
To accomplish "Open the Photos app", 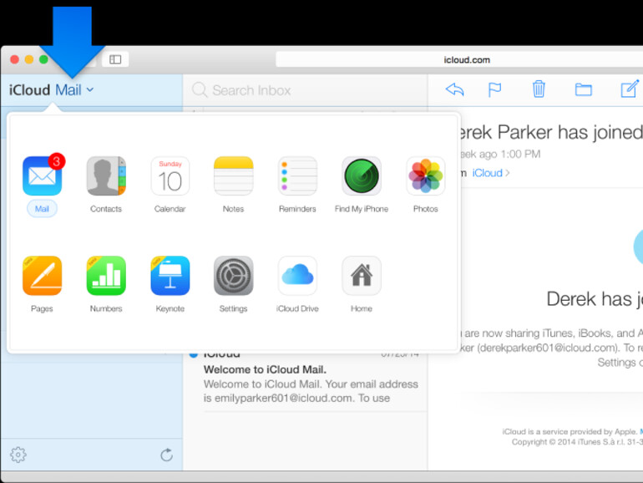I will click(425, 176).
